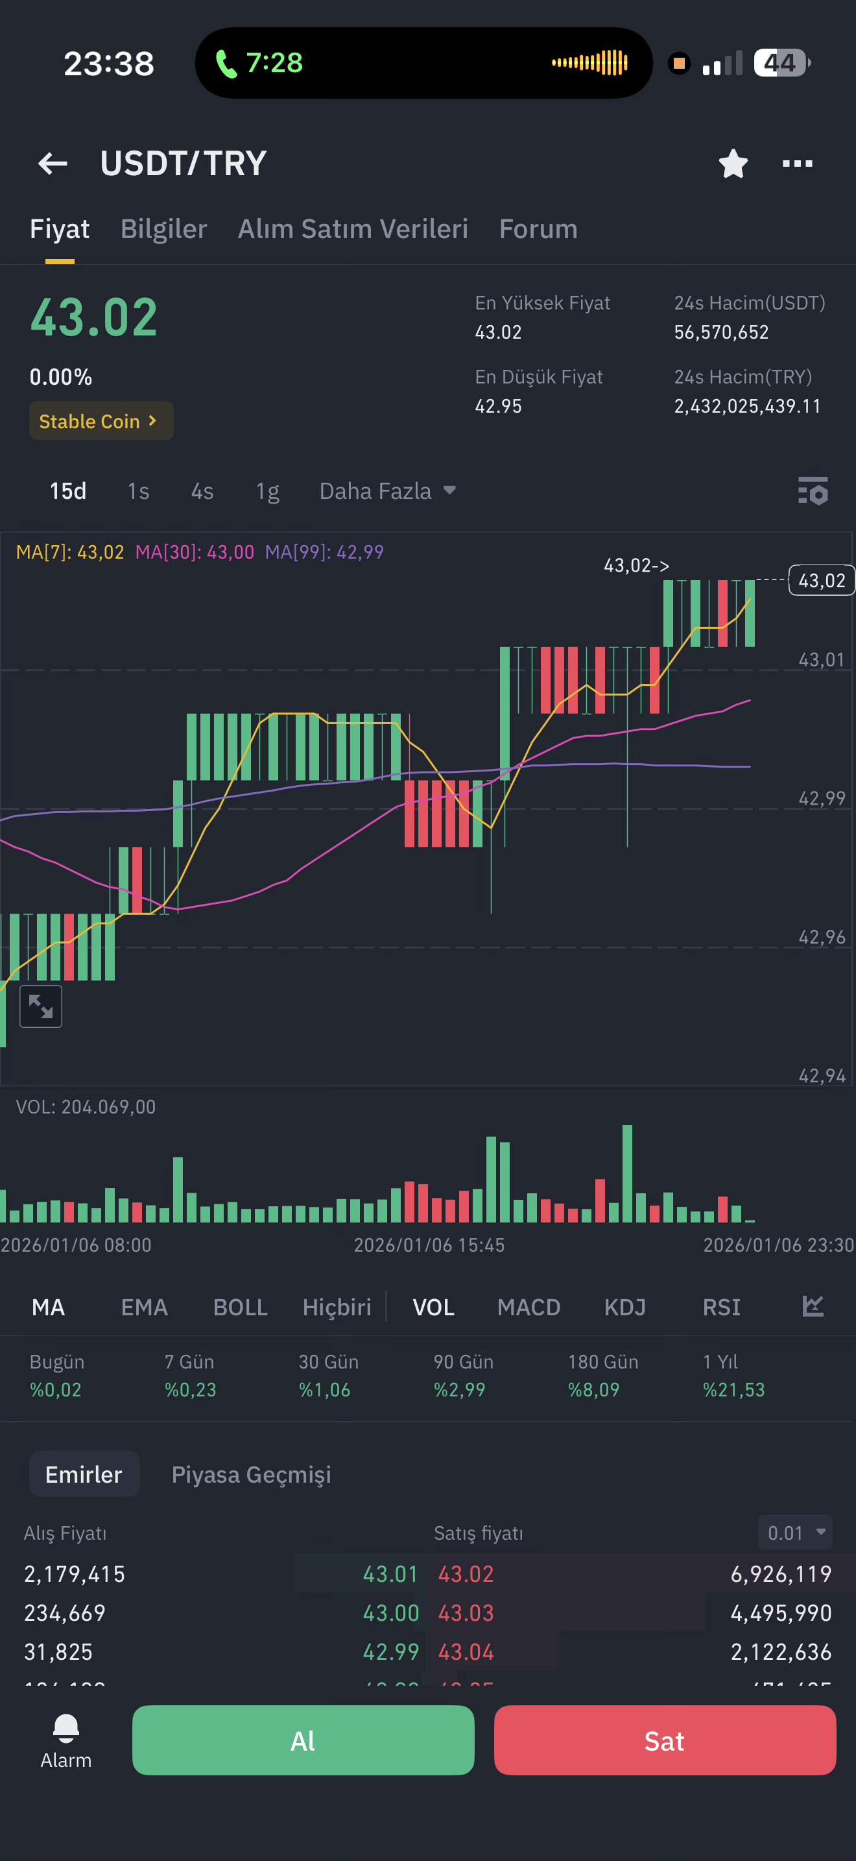Show the Piyasa Geçmişi list
856x1861 pixels.
pos(251,1474)
